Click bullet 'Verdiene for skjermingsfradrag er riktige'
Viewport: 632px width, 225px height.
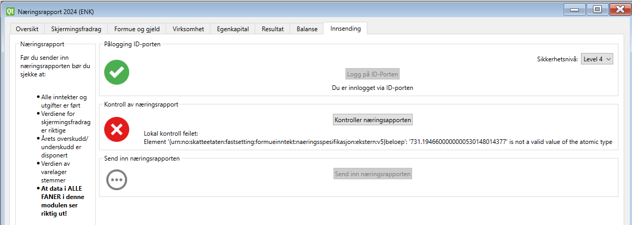tap(63, 122)
